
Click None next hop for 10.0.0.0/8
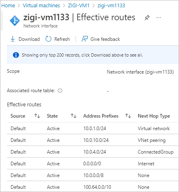[143, 175]
